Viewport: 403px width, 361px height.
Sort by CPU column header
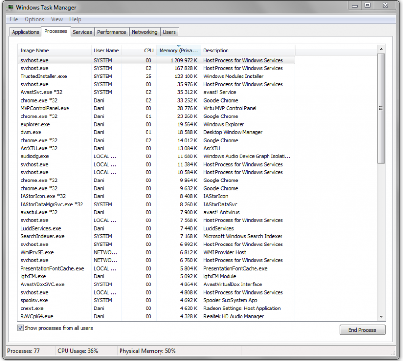(x=139, y=50)
